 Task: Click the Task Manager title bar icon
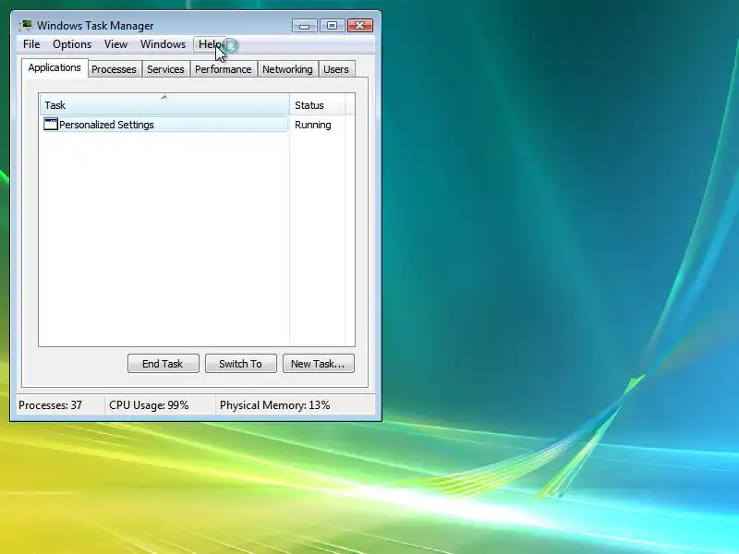[x=26, y=25]
